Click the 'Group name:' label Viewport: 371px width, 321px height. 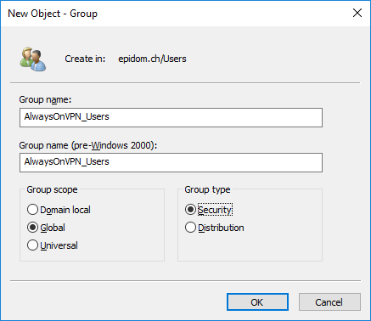[x=45, y=99]
